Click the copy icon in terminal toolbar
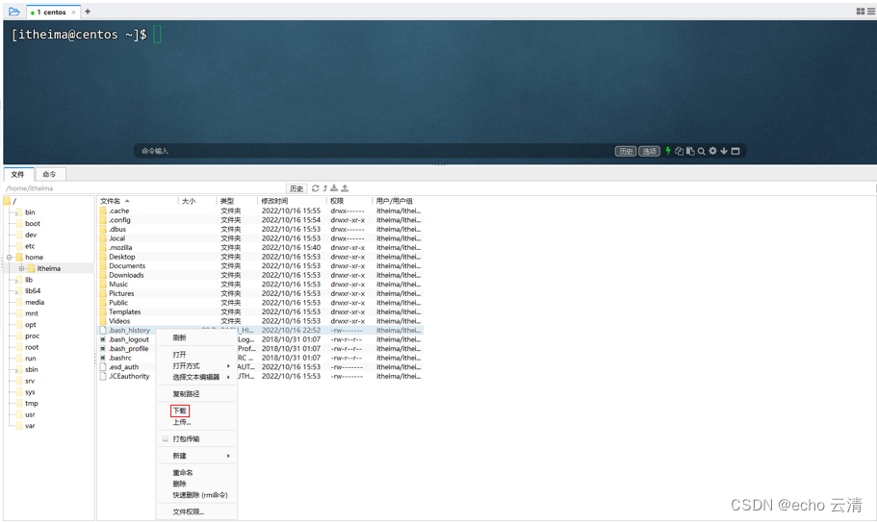This screenshot has height=522, width=877. (679, 151)
